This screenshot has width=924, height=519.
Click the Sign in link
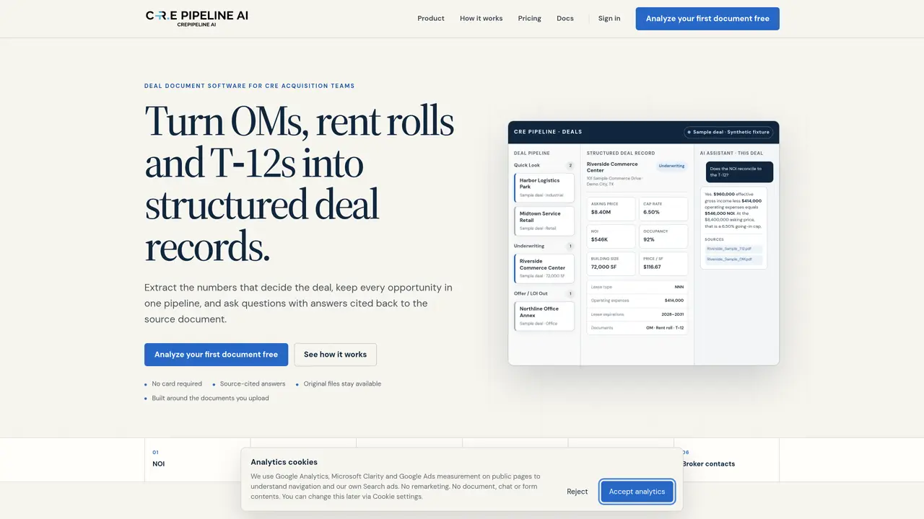coord(609,19)
